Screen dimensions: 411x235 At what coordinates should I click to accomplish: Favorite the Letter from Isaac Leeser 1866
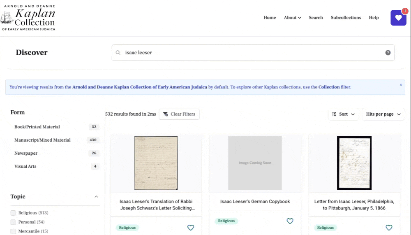click(x=389, y=228)
